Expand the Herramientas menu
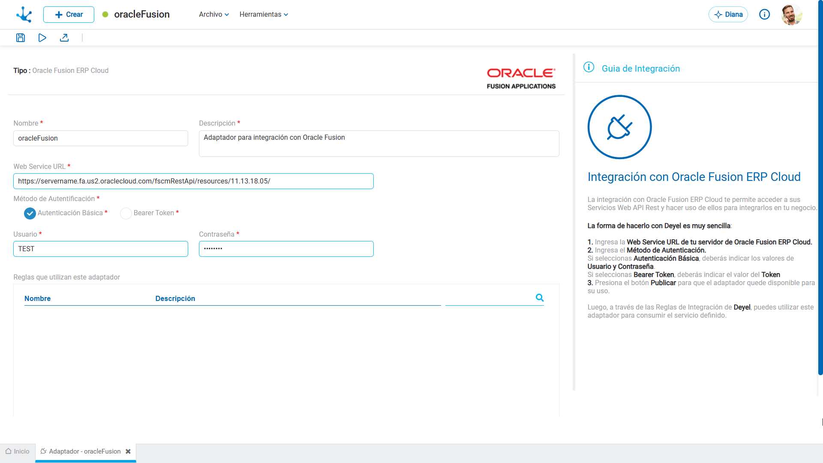 264,15
